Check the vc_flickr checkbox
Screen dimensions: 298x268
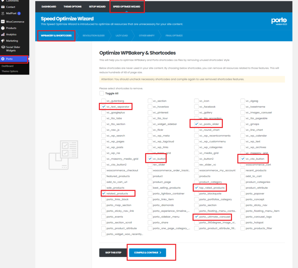tap(150, 130)
